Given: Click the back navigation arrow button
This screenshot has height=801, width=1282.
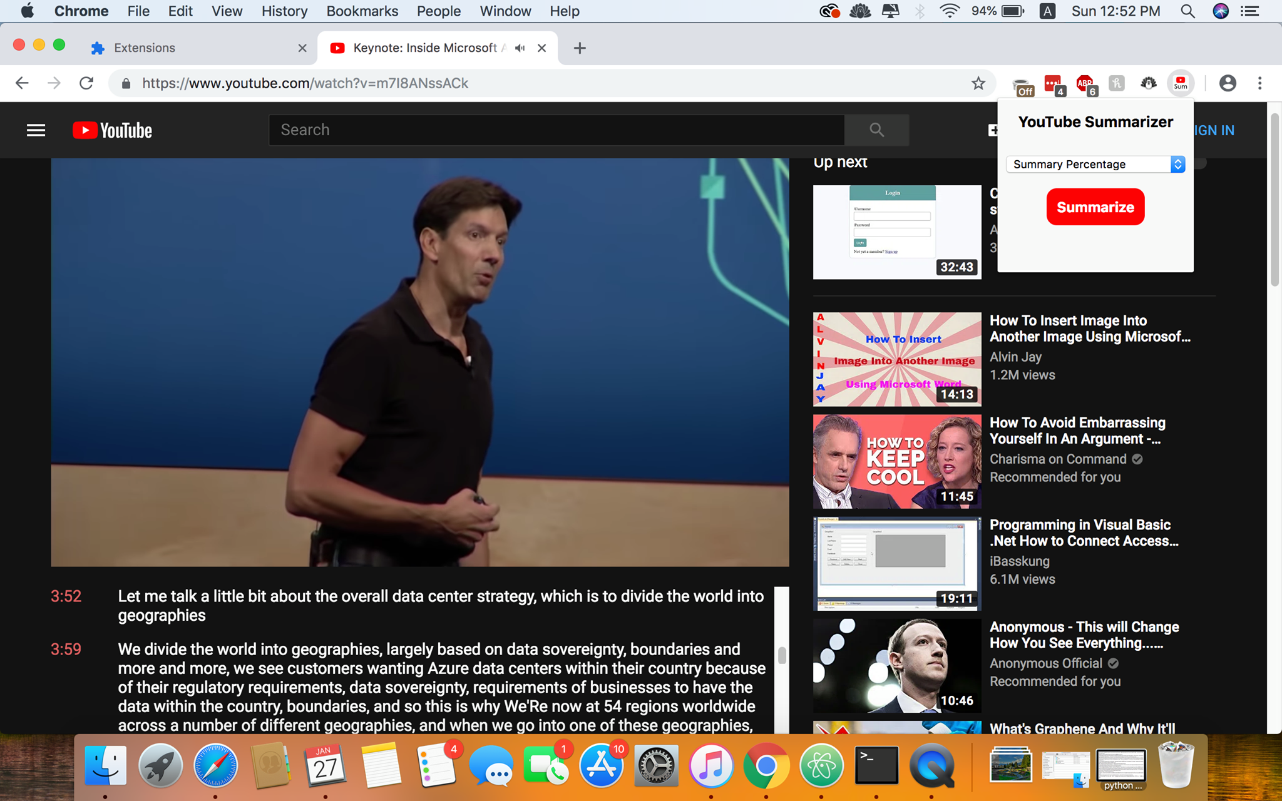Looking at the screenshot, I should [x=22, y=83].
